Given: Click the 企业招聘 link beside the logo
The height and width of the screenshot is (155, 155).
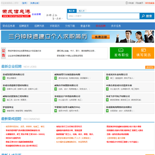Looking at the screenshot, I should (x=36, y=14).
